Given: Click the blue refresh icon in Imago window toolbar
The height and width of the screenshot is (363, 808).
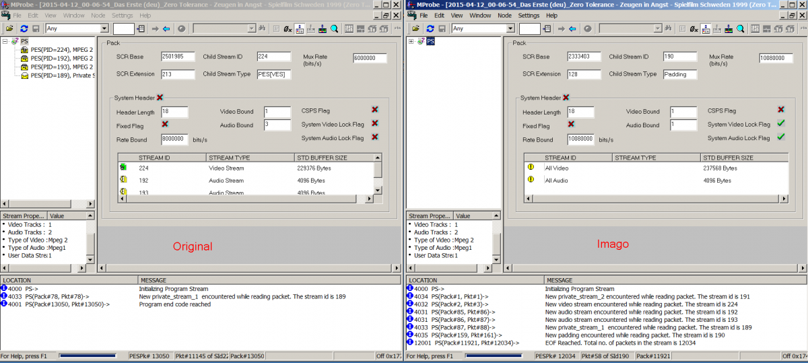Looking at the screenshot, I should [429, 29].
